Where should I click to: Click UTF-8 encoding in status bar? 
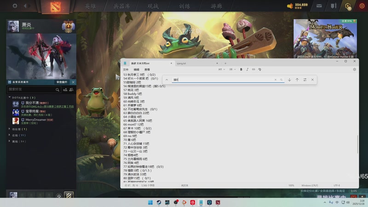coord(337,185)
